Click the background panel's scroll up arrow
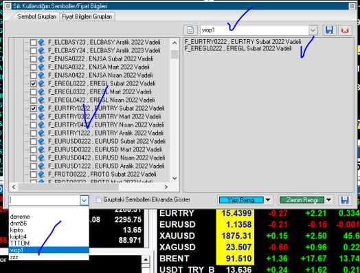Viewport: 360px width, 273px height. pyautogui.click(x=146, y=260)
